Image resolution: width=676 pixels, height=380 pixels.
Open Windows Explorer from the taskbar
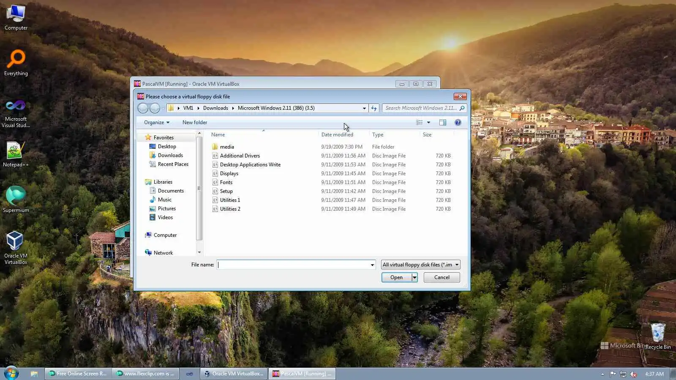pos(34,374)
